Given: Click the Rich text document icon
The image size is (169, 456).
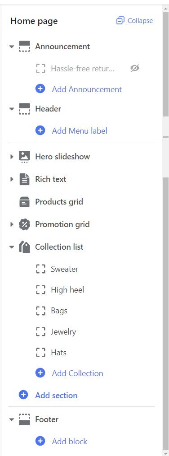Looking at the screenshot, I should click(x=25, y=179).
